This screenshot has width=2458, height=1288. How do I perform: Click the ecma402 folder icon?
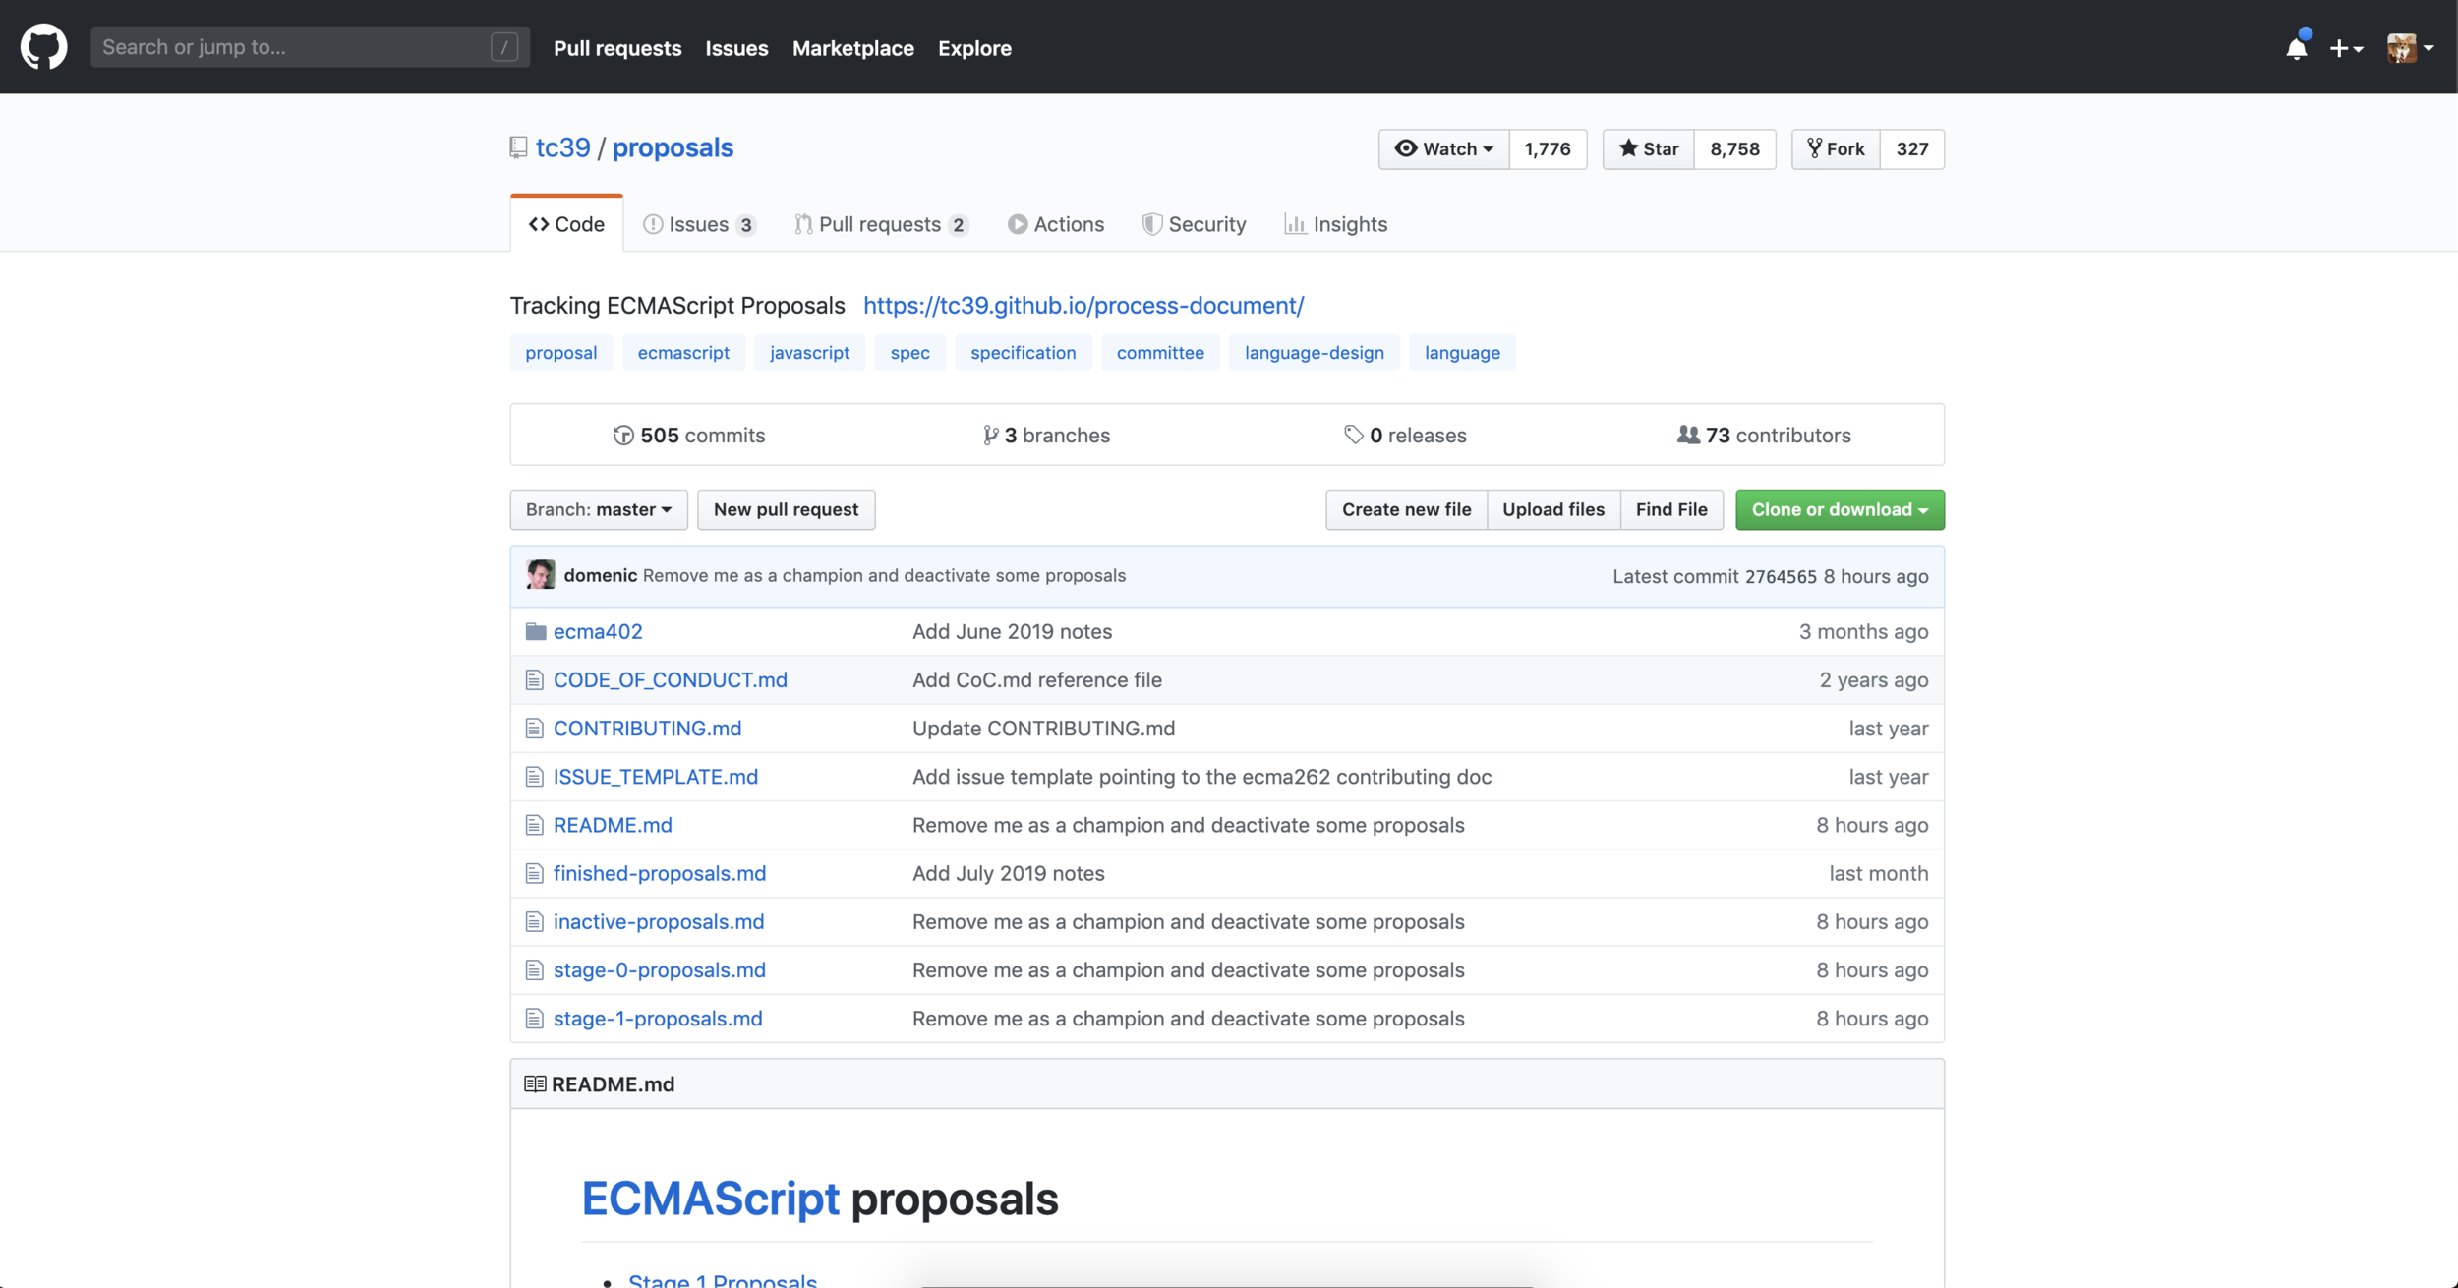[x=535, y=631]
